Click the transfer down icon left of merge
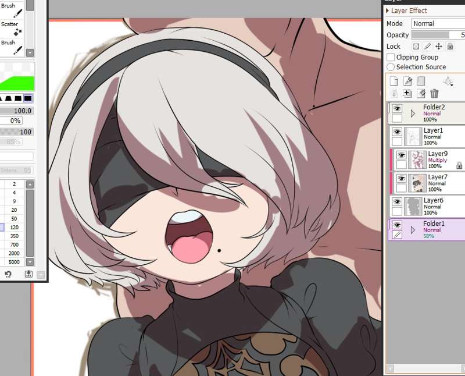465x376 pixels. (x=394, y=93)
